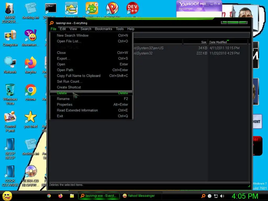Viewport: 268px width, 201px height.
Task: Choose New Search Window menu entry
Action: pyautogui.click(x=91, y=35)
